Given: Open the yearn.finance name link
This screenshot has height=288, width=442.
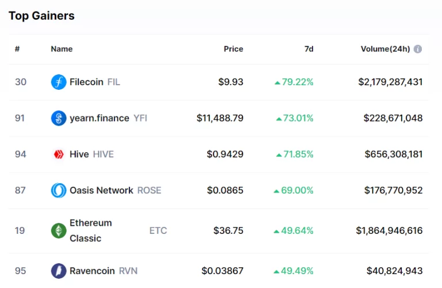Looking at the screenshot, I should [99, 118].
